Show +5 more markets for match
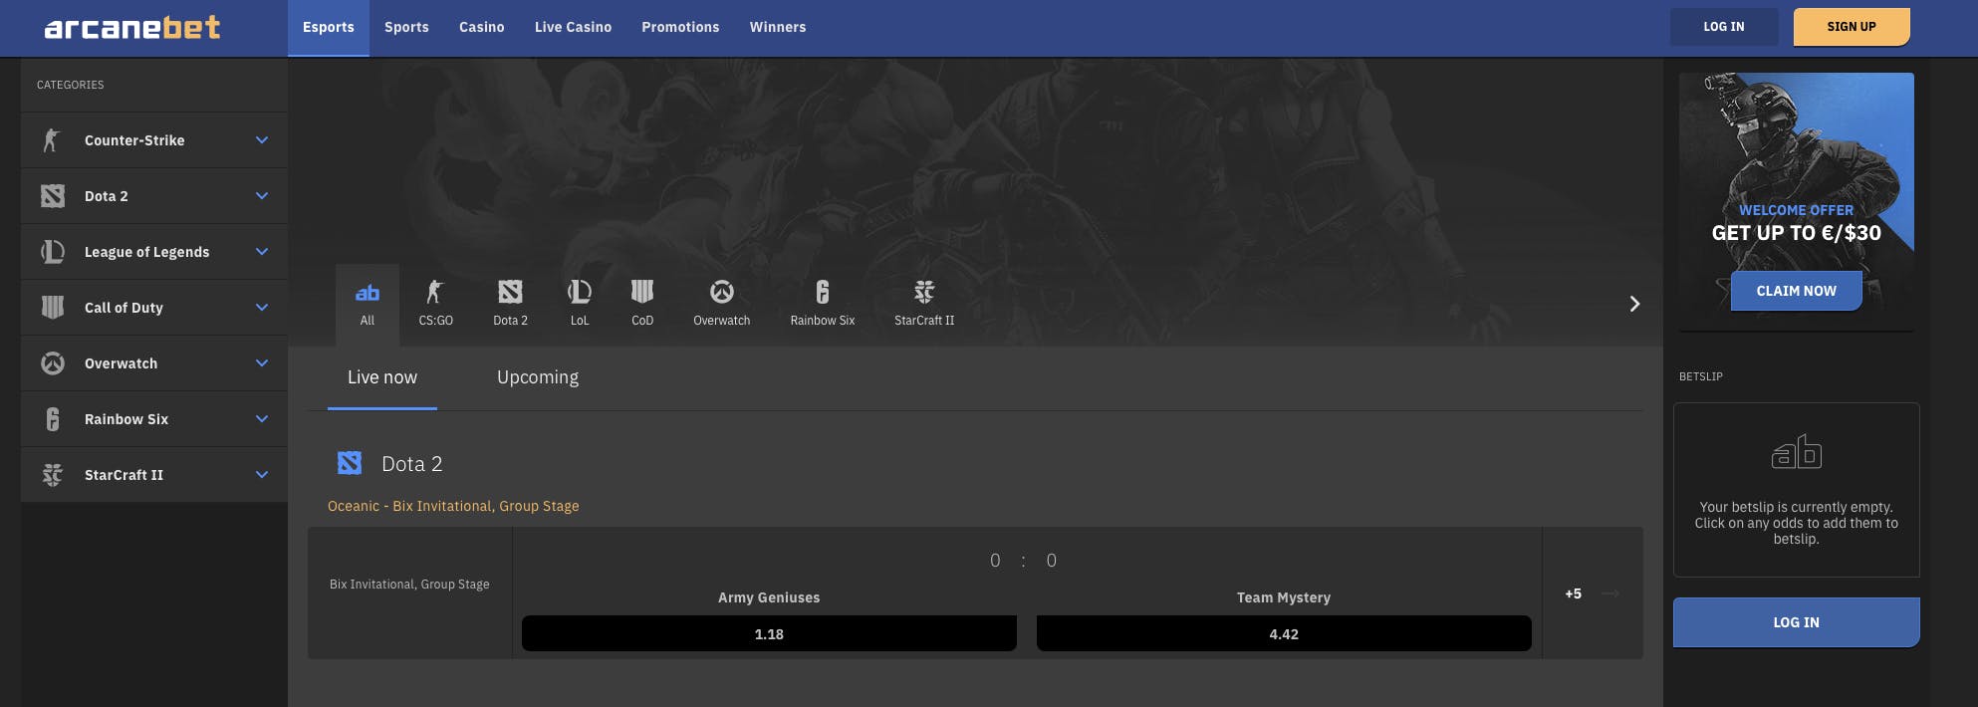1978x707 pixels. pyautogui.click(x=1574, y=593)
